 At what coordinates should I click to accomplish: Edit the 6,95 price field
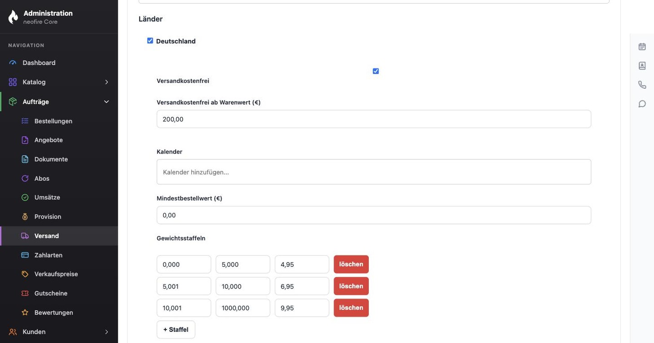(302, 286)
